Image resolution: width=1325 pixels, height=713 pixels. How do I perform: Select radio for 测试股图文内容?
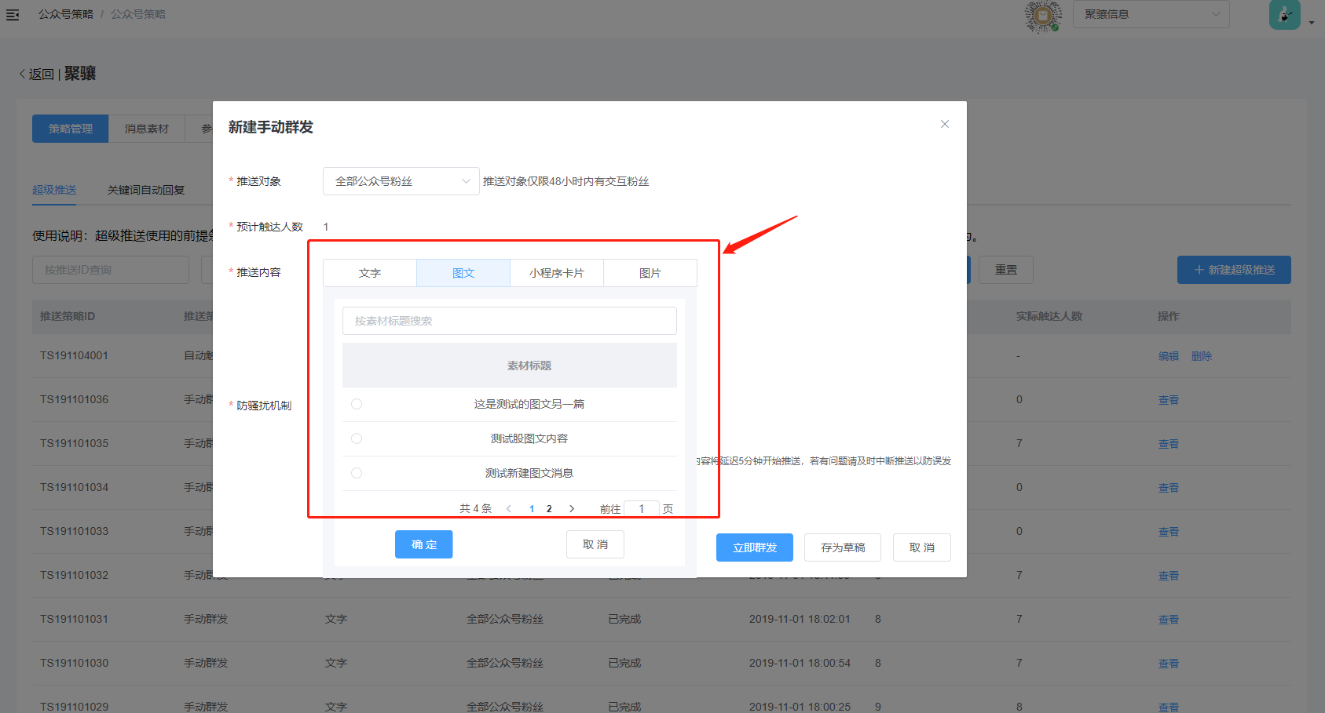pos(357,438)
